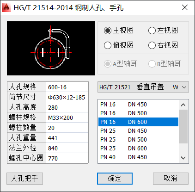Viewport: 195px width, 192px height.
Task: Pick PN 25 DN 450 from list
Action: coord(138,131)
